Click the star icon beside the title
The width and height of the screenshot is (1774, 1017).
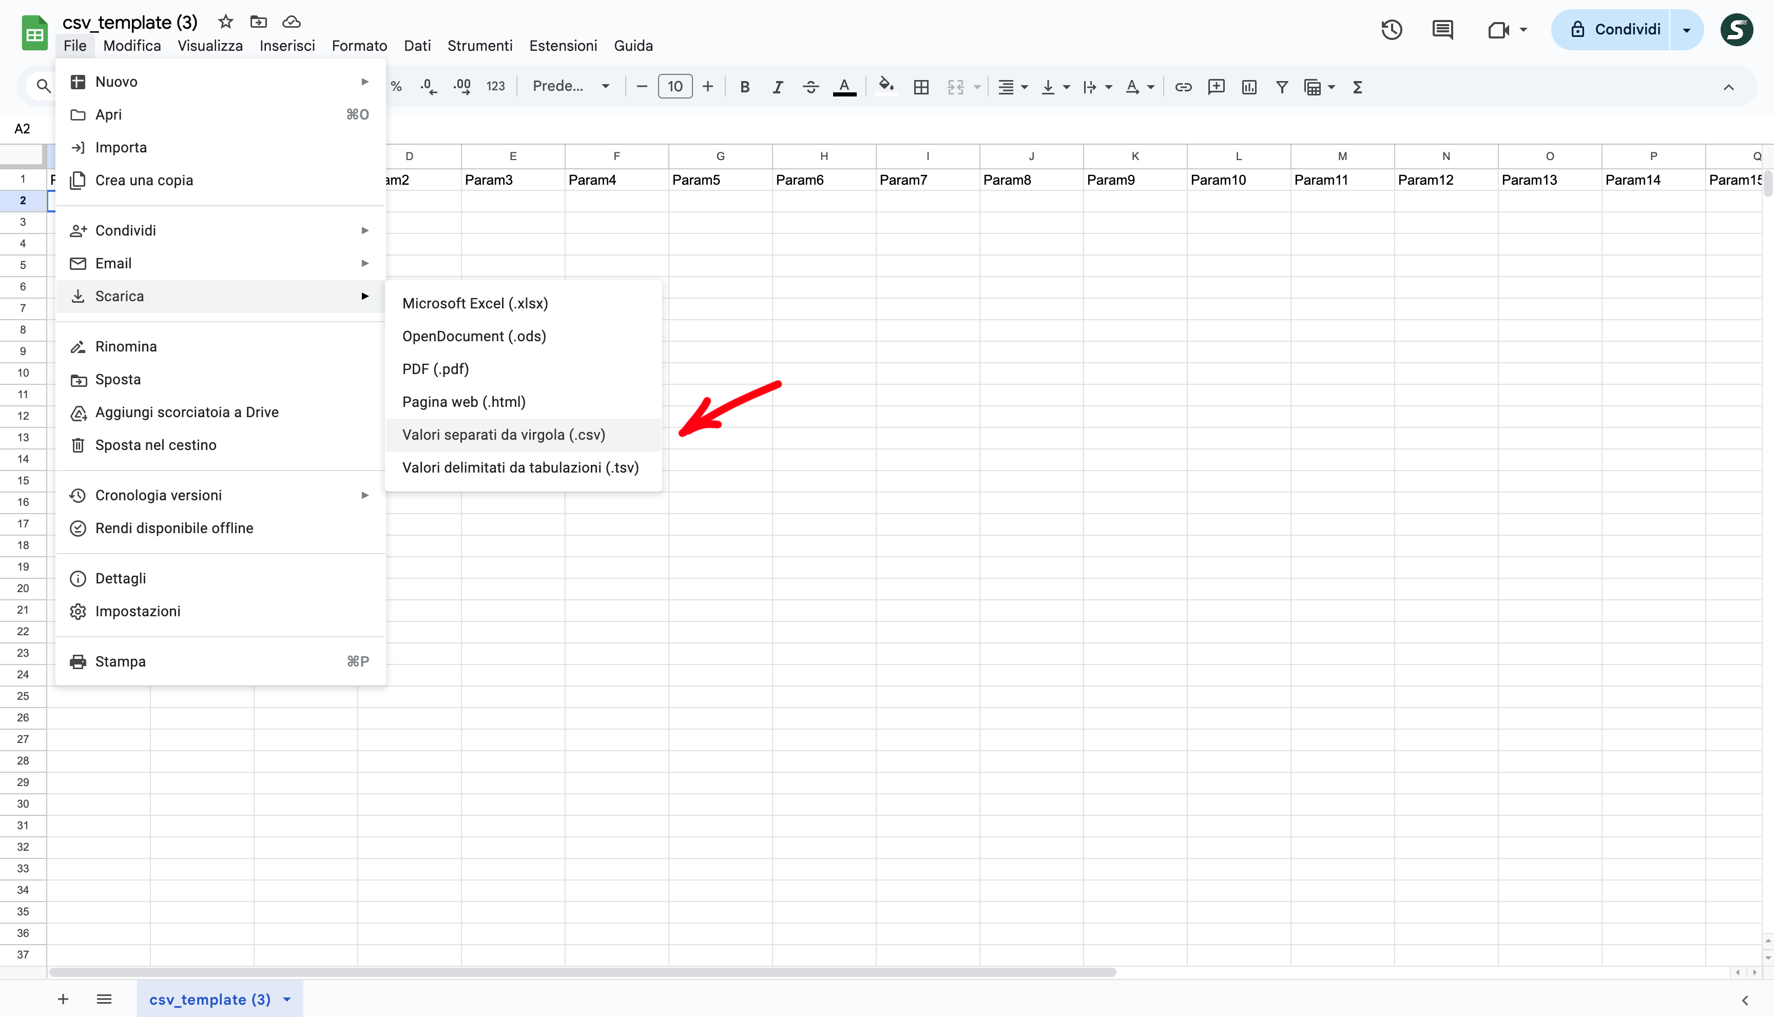[225, 22]
